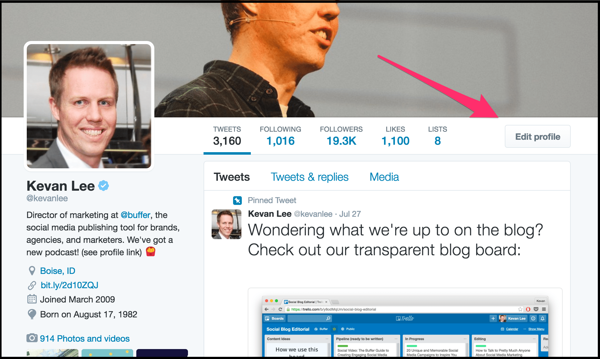
Task: Click the balloon birthday icon
Action: [32, 314]
